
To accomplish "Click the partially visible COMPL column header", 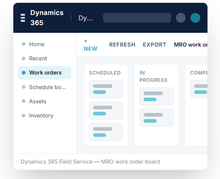I will (x=199, y=73).
